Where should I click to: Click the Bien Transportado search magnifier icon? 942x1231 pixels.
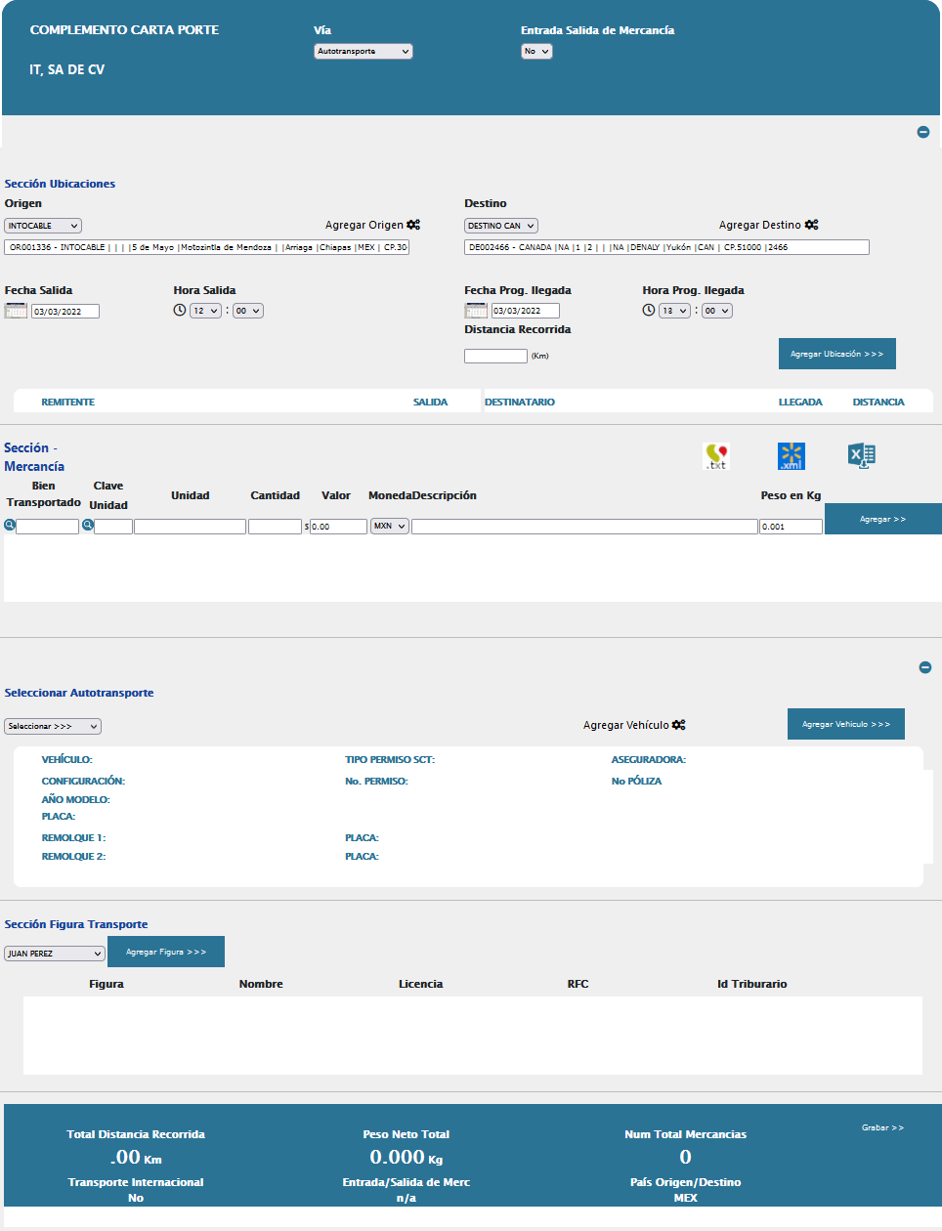click(x=10, y=526)
